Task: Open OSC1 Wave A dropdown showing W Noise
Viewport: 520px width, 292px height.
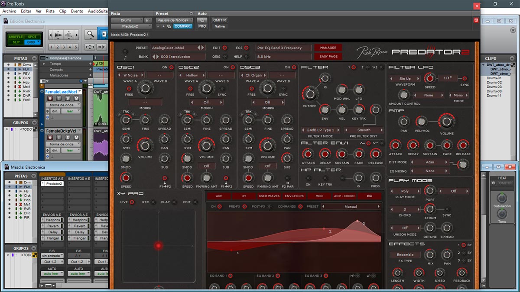Action: click(x=130, y=75)
